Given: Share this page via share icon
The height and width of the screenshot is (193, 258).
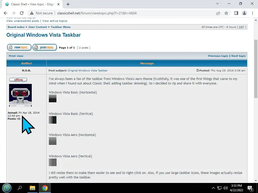Looking at the screenshot, I should [x=218, y=13].
